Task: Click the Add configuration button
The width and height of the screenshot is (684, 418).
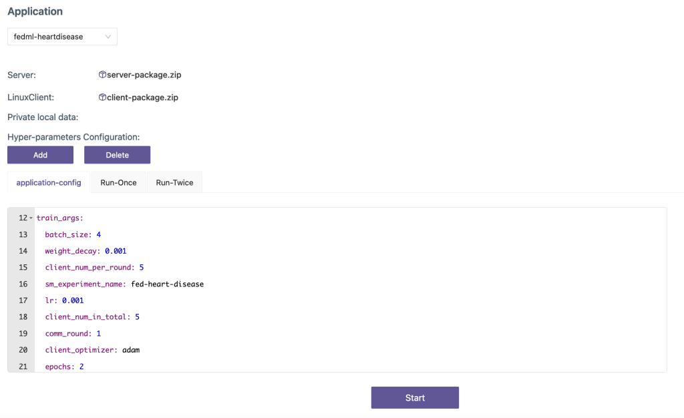Action: pos(41,155)
